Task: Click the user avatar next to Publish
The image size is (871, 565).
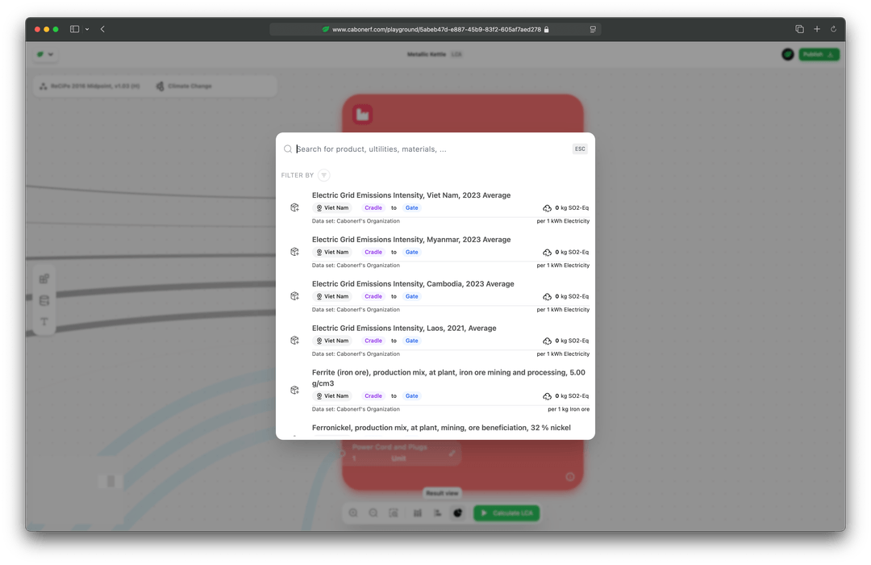Action: point(788,54)
